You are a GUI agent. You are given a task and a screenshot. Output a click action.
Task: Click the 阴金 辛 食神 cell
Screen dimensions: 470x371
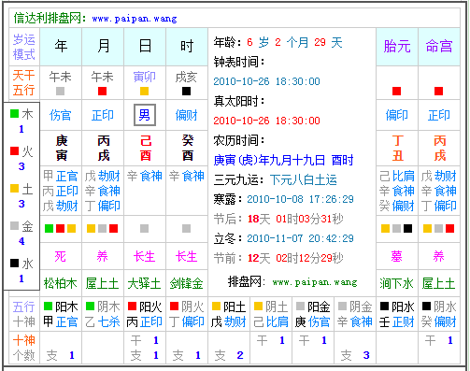pos(355,314)
